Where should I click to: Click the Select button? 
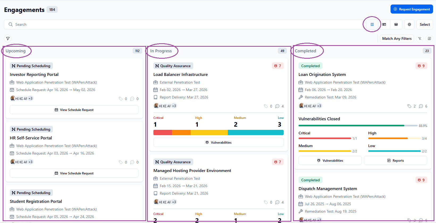tap(425, 24)
